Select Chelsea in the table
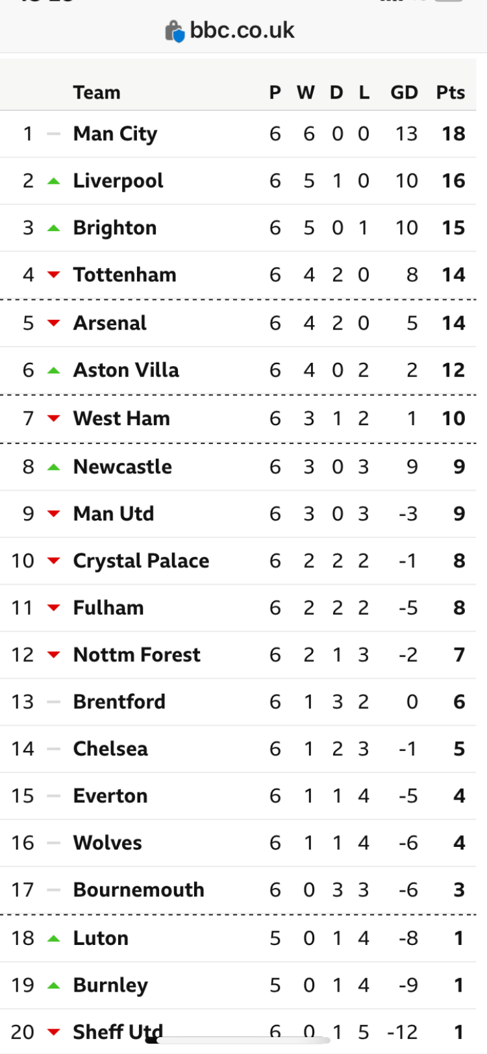 pyautogui.click(x=110, y=749)
